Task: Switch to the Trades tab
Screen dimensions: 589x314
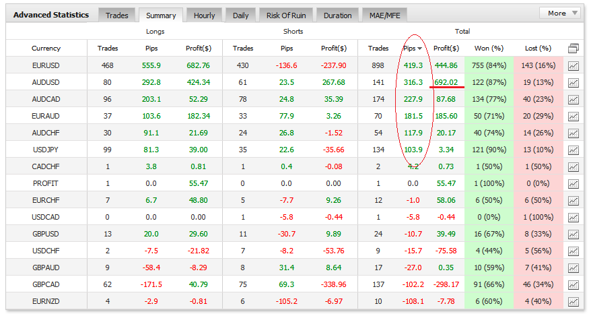Action: tap(117, 15)
